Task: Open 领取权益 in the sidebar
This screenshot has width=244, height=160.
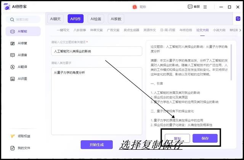Action: tap(24, 136)
